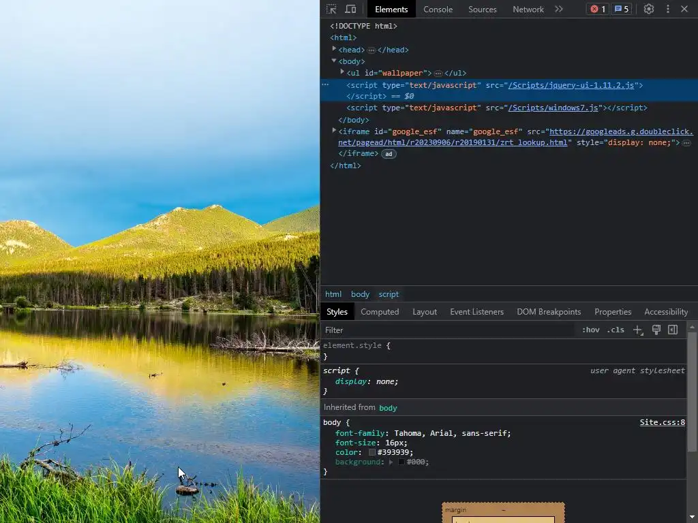Click the ad badge on the iframe

[389, 154]
